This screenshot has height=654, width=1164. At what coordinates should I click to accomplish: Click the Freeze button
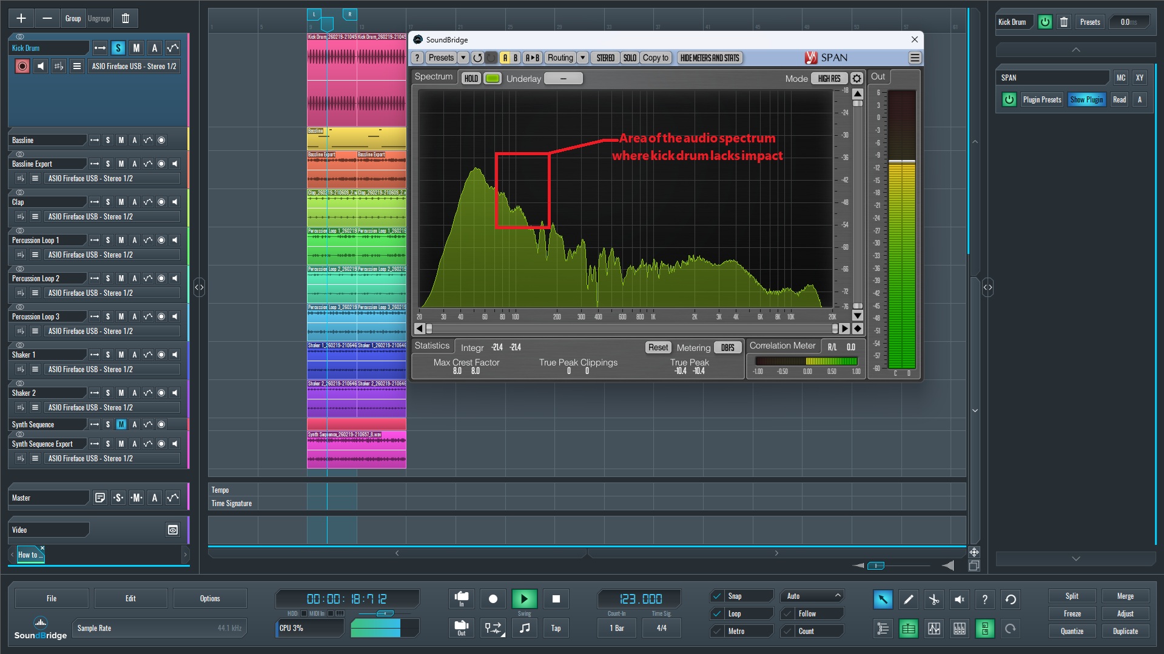point(1072,613)
